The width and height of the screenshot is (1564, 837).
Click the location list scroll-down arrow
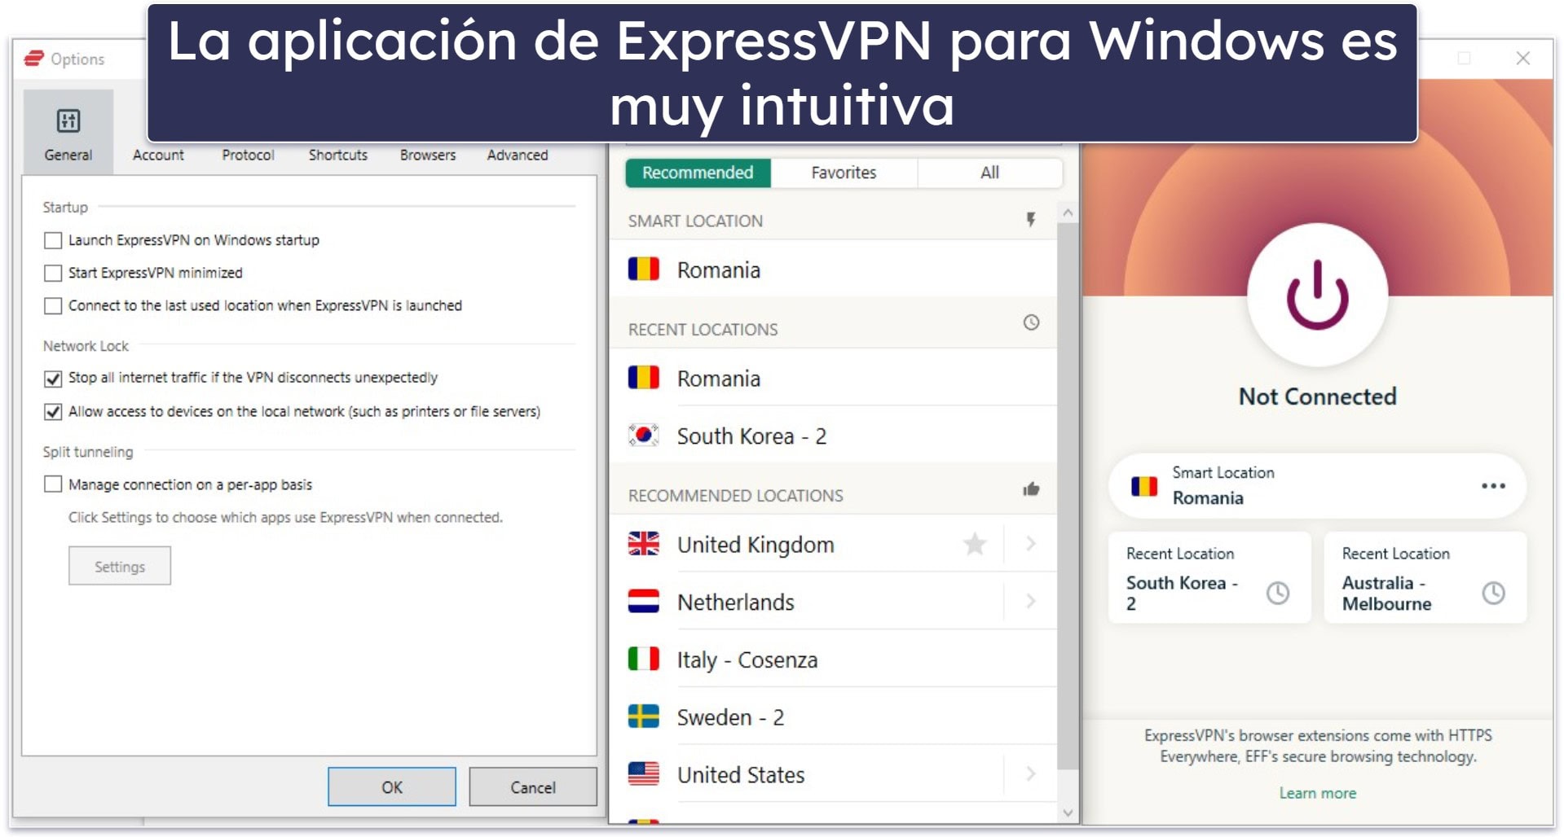pyautogui.click(x=1068, y=813)
